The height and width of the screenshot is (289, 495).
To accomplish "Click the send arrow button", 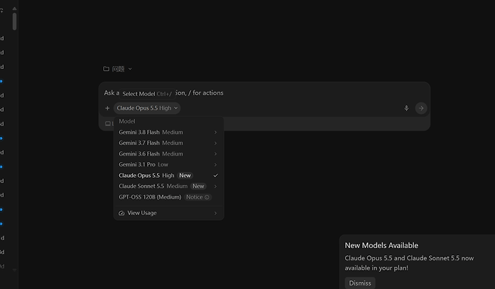I will [x=421, y=108].
